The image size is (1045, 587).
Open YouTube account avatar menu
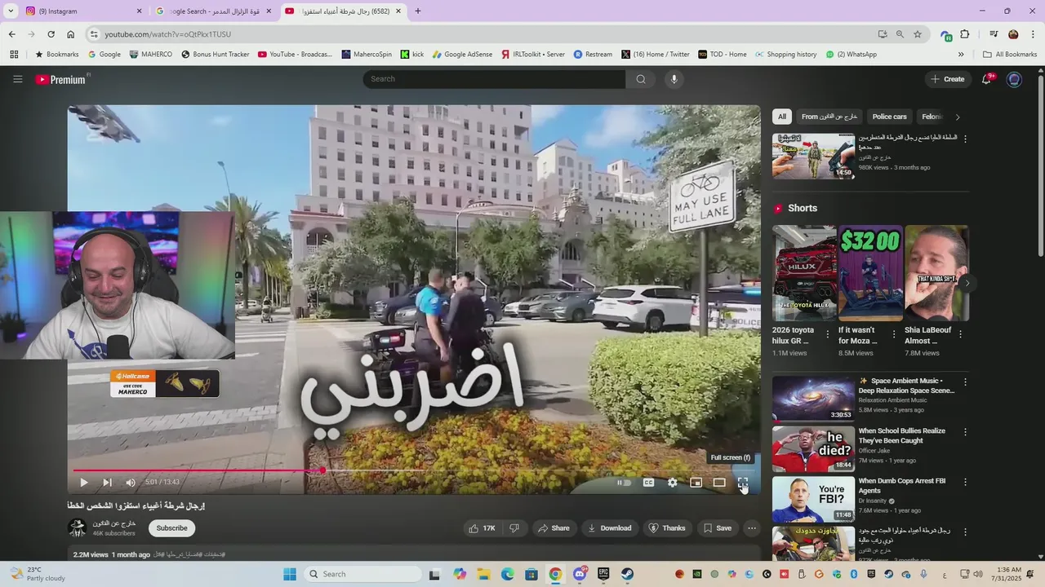click(1014, 79)
